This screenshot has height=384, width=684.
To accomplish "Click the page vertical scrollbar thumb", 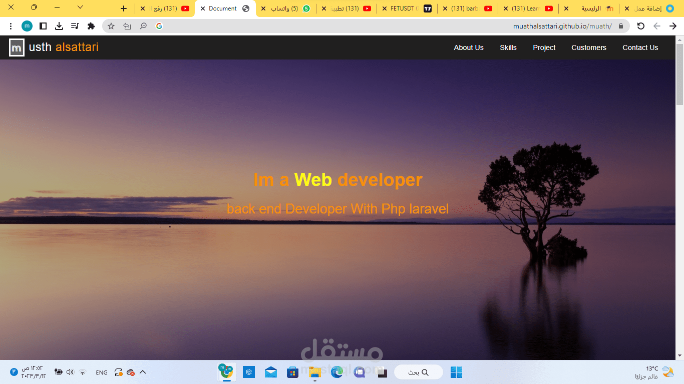I will 679,74.
